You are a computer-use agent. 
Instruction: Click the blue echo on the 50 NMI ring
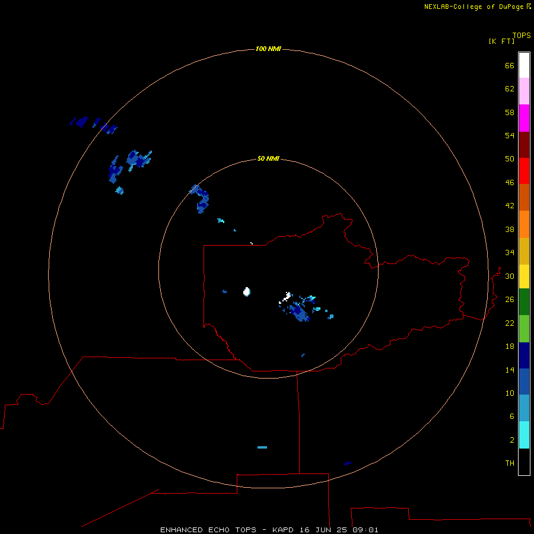201,199
